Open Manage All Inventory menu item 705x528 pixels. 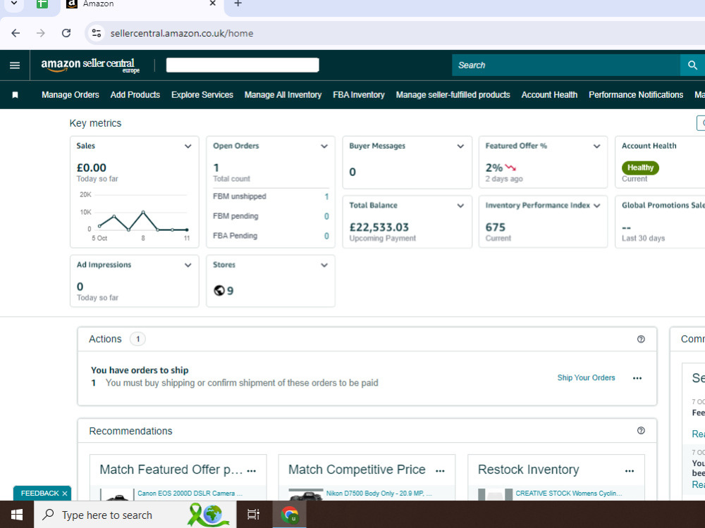283,95
